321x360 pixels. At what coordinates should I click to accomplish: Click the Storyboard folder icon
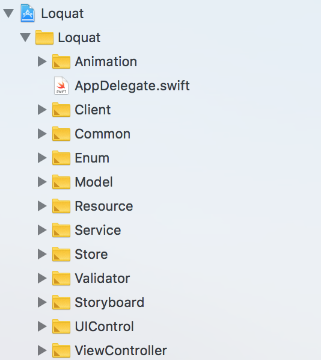(61, 302)
